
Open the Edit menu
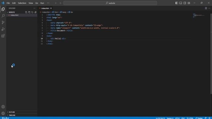[x=14, y=3]
